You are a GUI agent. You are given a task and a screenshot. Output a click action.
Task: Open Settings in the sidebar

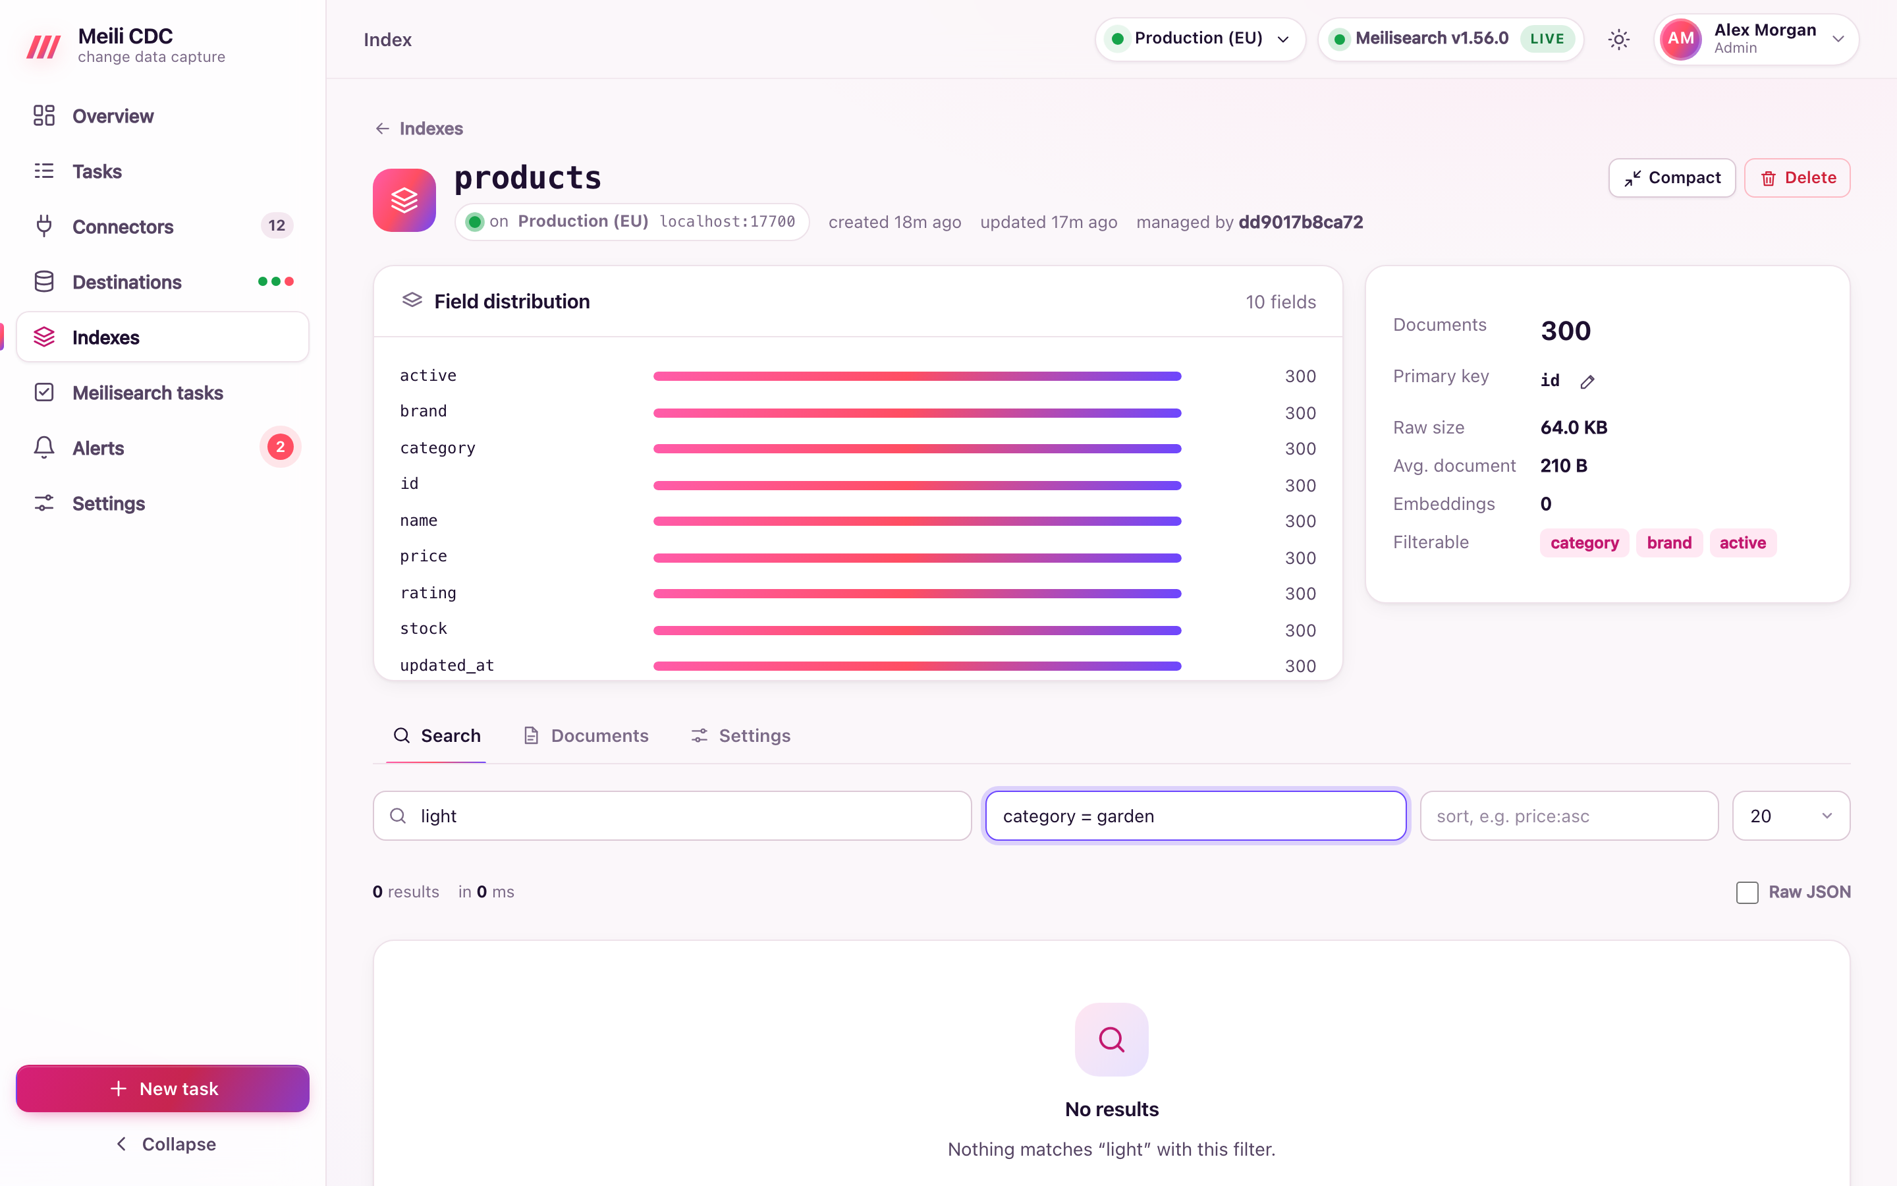tap(162, 503)
